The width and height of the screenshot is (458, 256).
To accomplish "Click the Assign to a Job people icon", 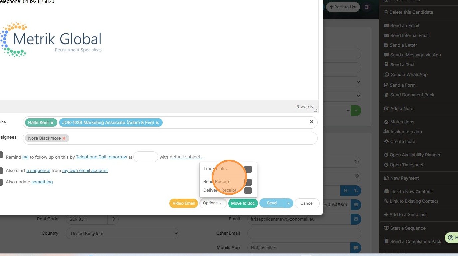I will tap(386, 132).
